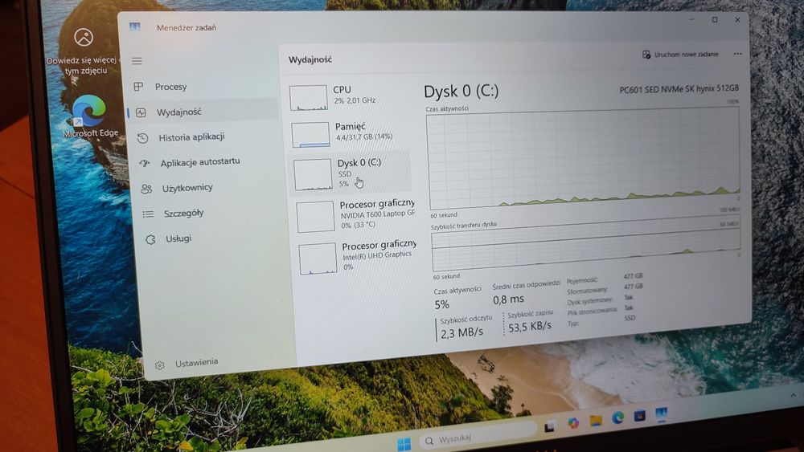Click the 0,8 ms response time value
804x452 pixels.
(x=509, y=299)
